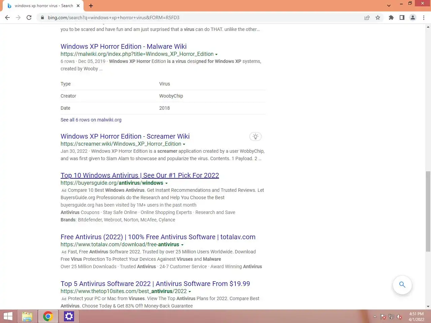Click the Virus type value
The image size is (431, 323).
click(x=165, y=84)
